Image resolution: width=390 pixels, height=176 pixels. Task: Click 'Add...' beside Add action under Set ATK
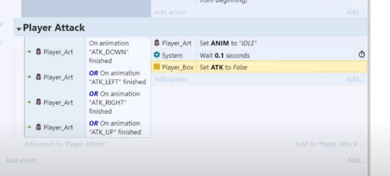click(355, 79)
